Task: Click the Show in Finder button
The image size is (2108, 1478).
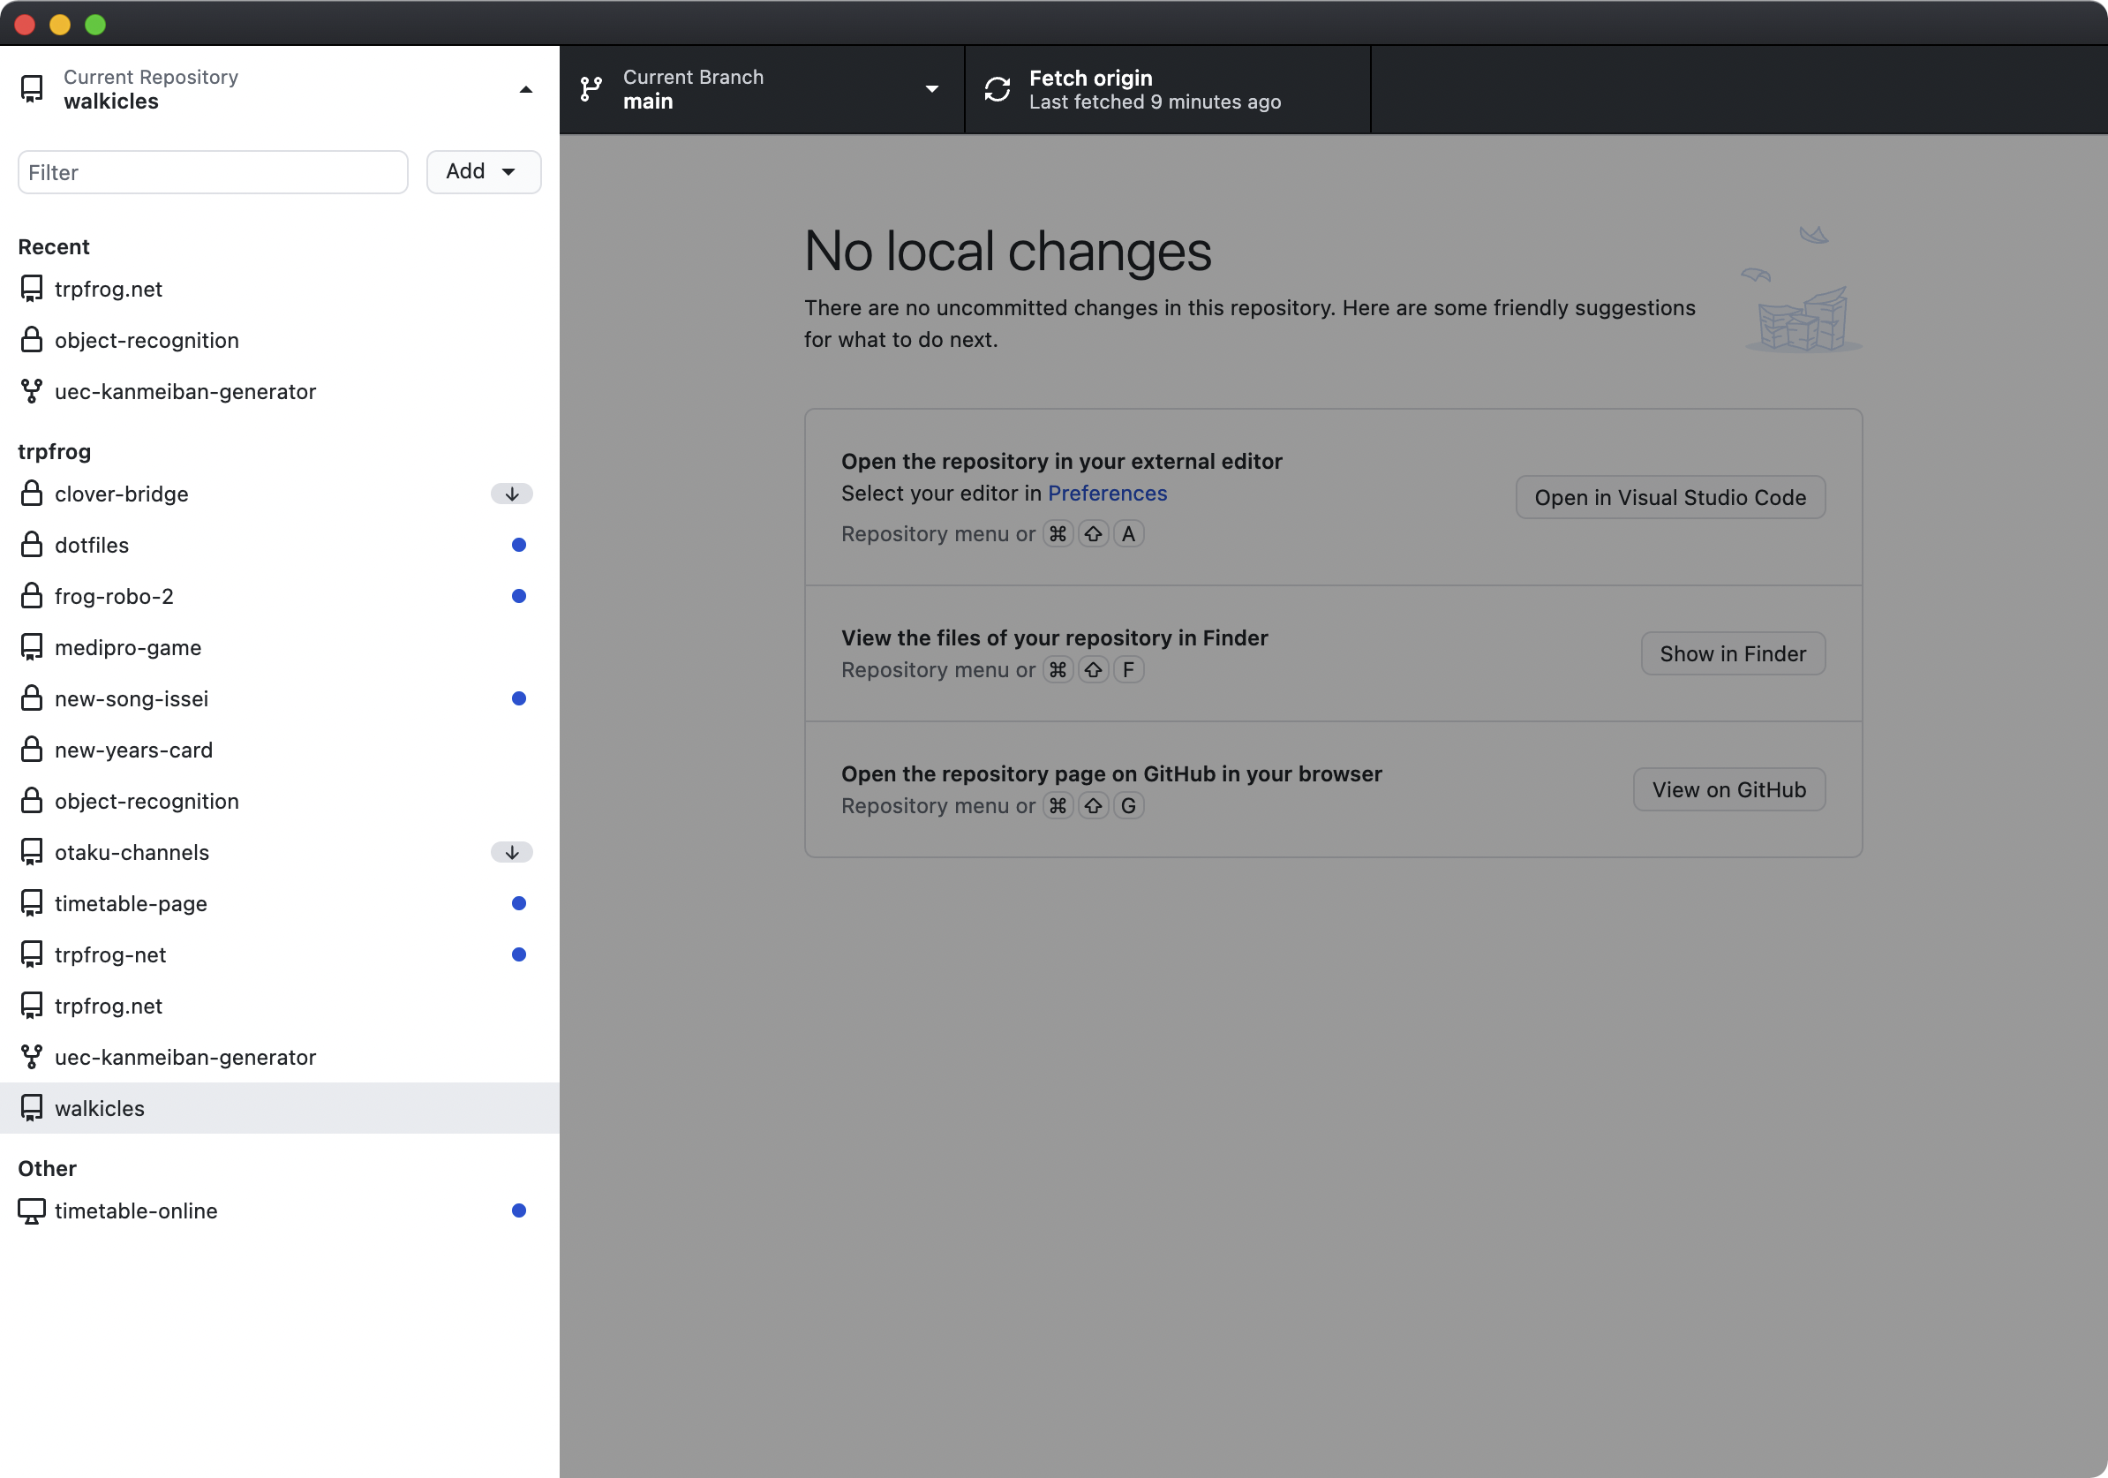Action: (x=1732, y=653)
